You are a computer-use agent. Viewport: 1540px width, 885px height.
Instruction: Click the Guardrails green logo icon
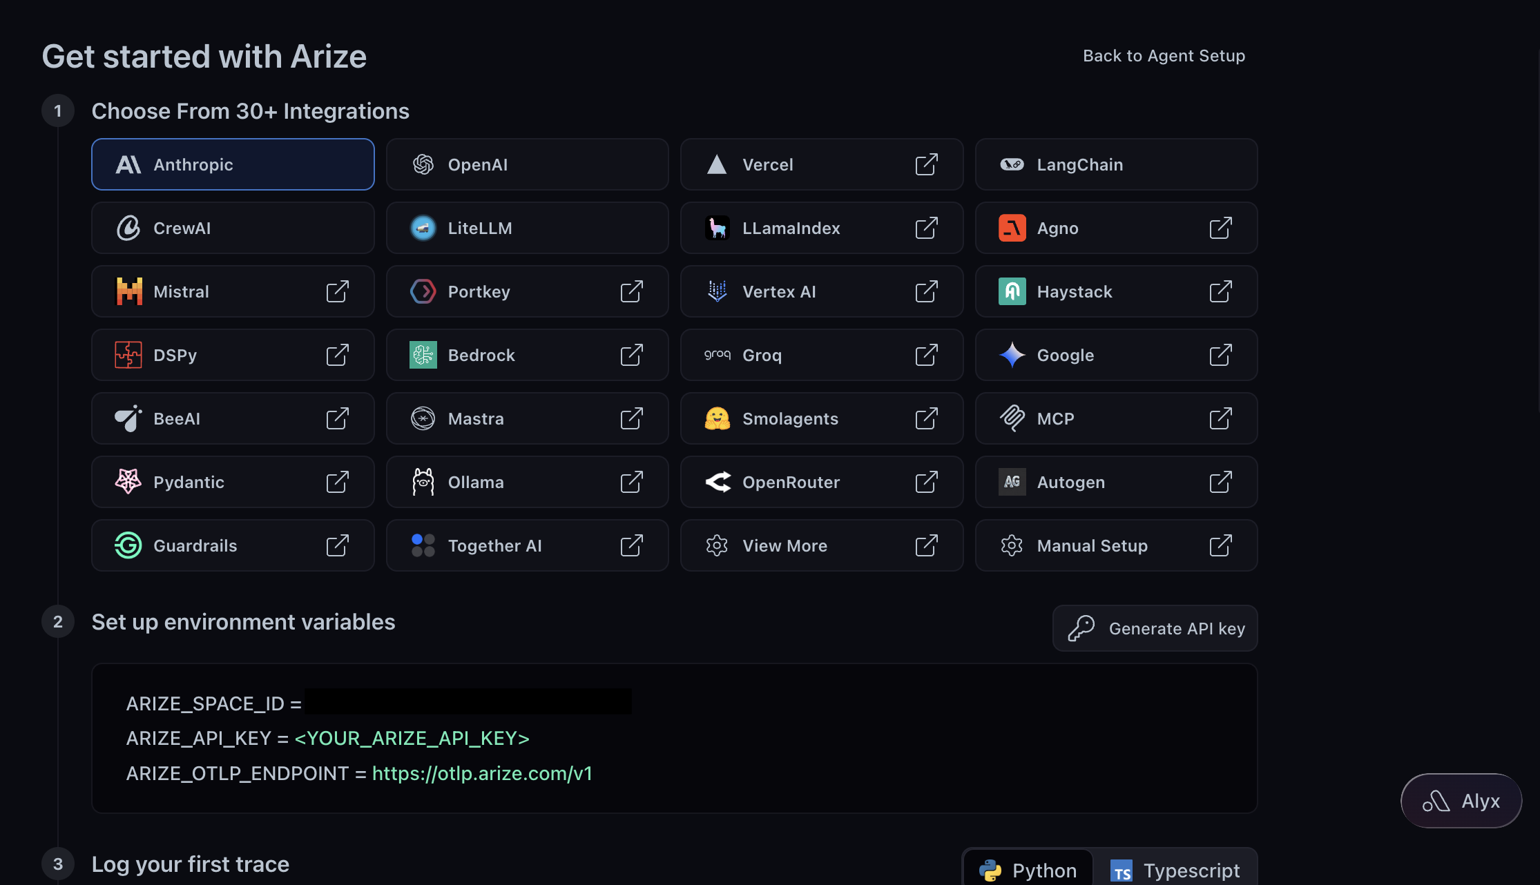(128, 545)
